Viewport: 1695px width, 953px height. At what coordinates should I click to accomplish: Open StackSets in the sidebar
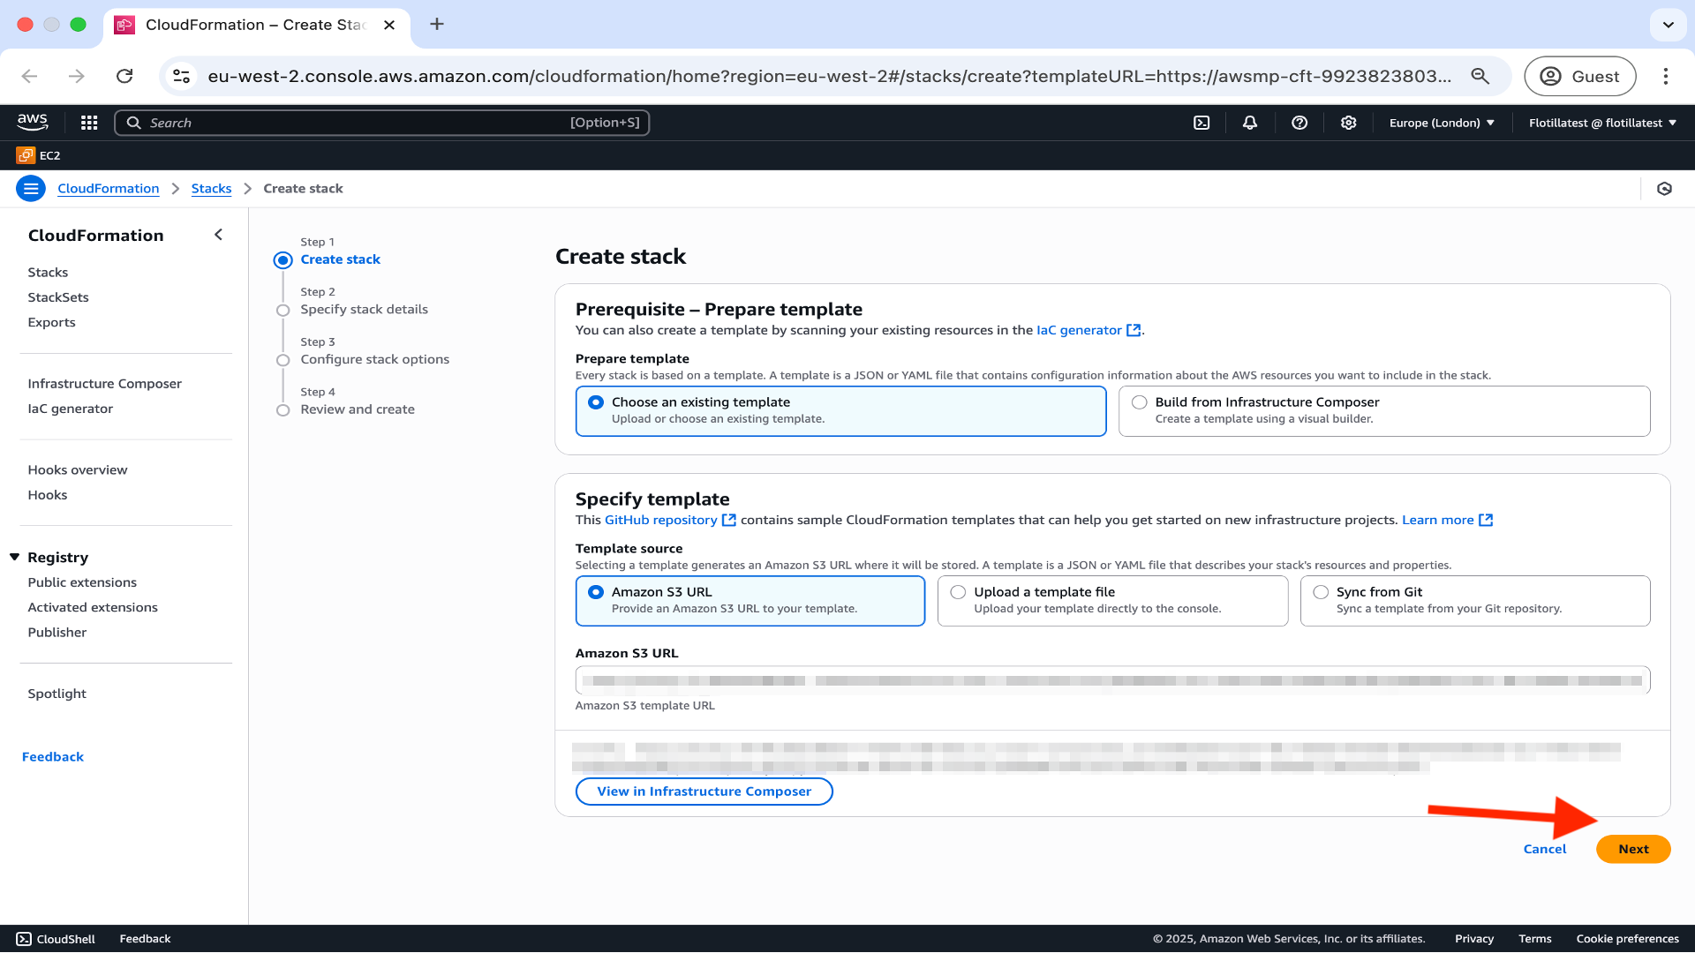[58, 297]
